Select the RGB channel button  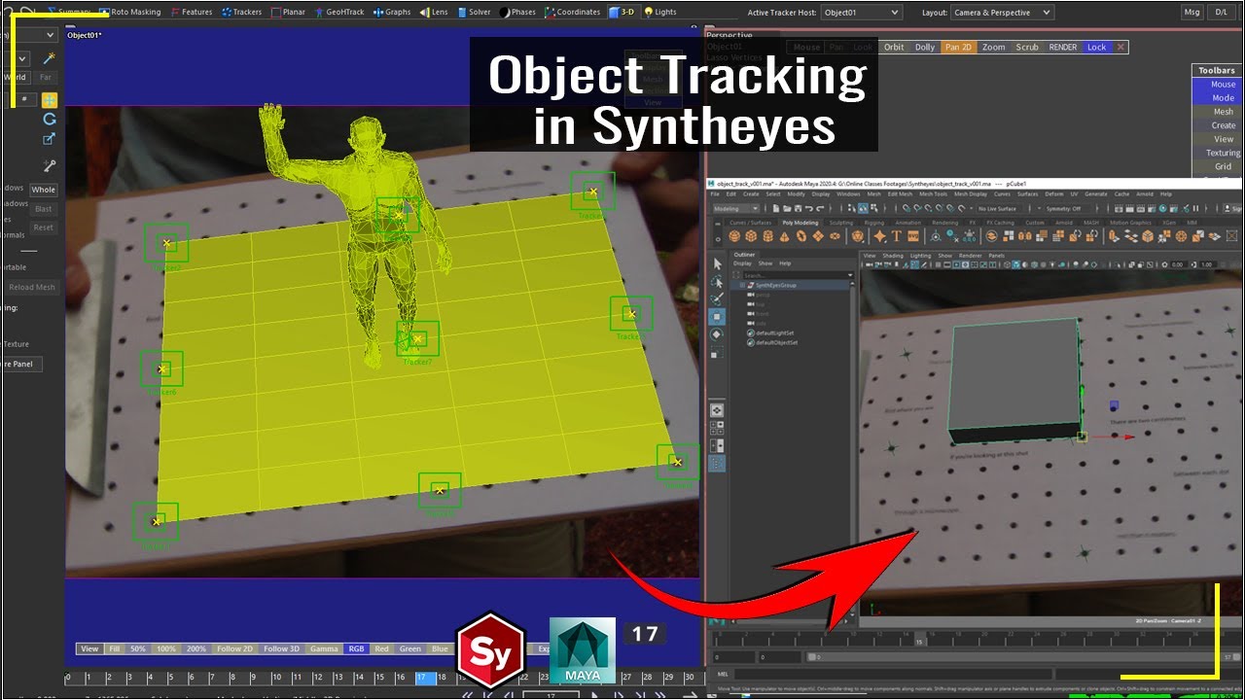(356, 648)
